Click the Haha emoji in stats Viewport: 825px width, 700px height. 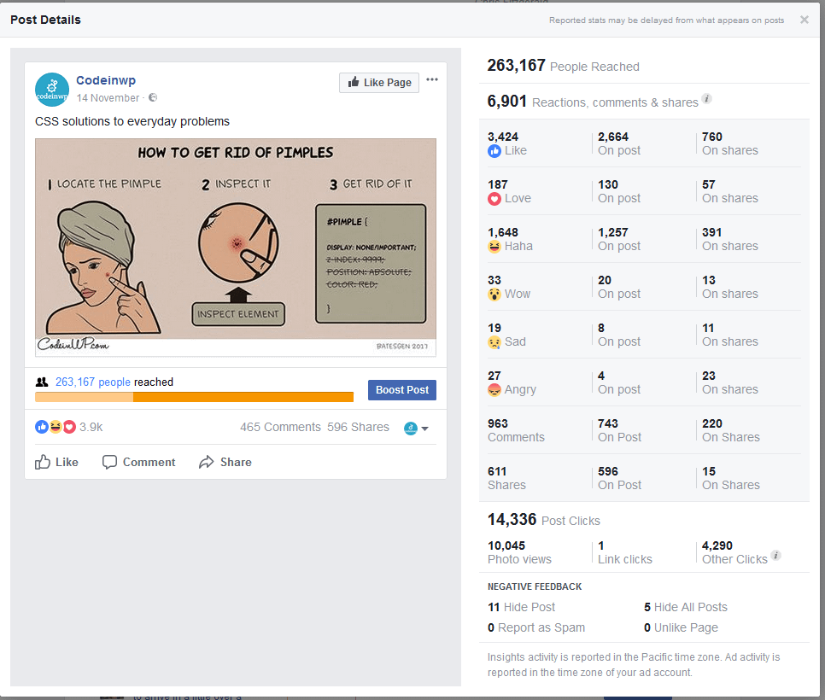pyautogui.click(x=494, y=247)
